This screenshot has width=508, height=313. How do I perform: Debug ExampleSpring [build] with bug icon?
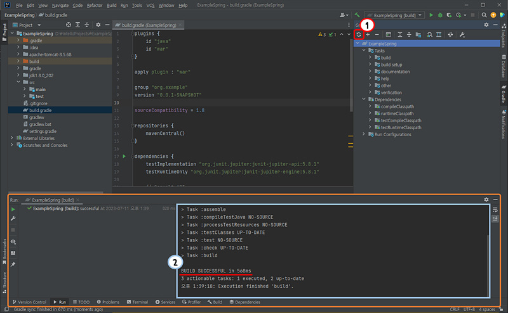pos(440,15)
